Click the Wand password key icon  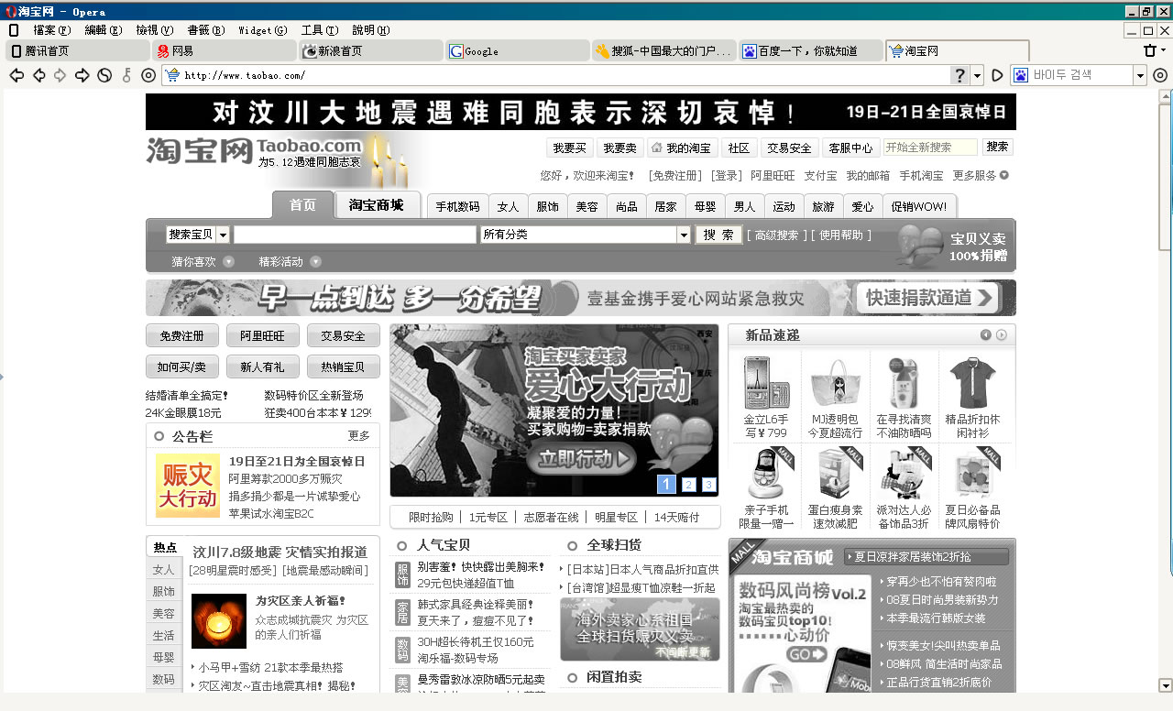pos(126,75)
